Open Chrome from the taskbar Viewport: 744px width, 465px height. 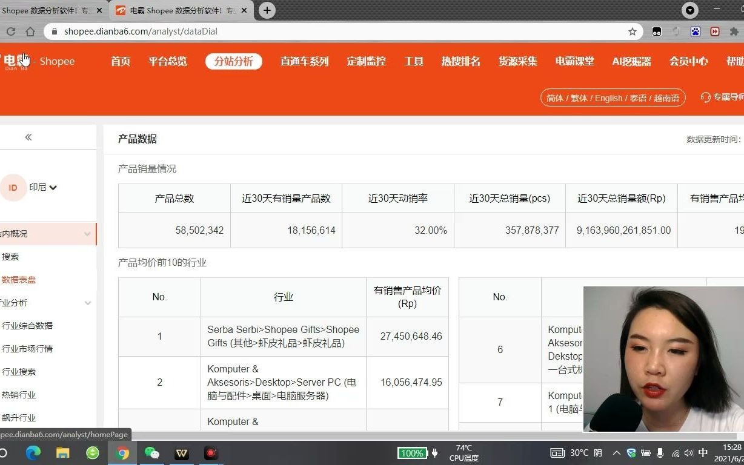click(123, 453)
